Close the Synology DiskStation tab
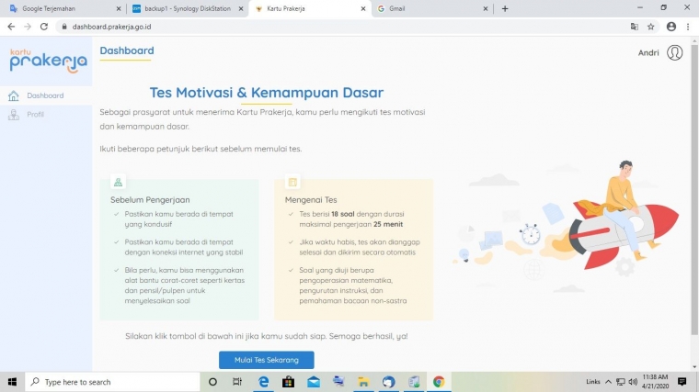This screenshot has width=699, height=392. (241, 8)
